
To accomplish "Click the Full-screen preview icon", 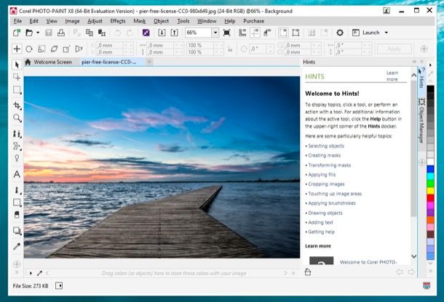I will coord(226,33).
